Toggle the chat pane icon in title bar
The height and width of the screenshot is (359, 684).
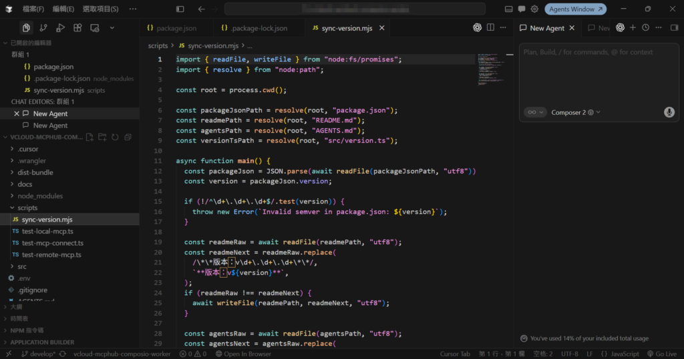pos(522,9)
